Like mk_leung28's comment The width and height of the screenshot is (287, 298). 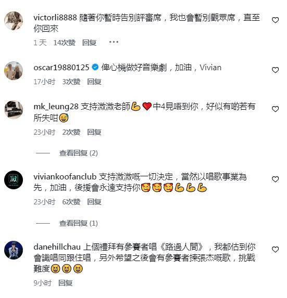(275, 109)
